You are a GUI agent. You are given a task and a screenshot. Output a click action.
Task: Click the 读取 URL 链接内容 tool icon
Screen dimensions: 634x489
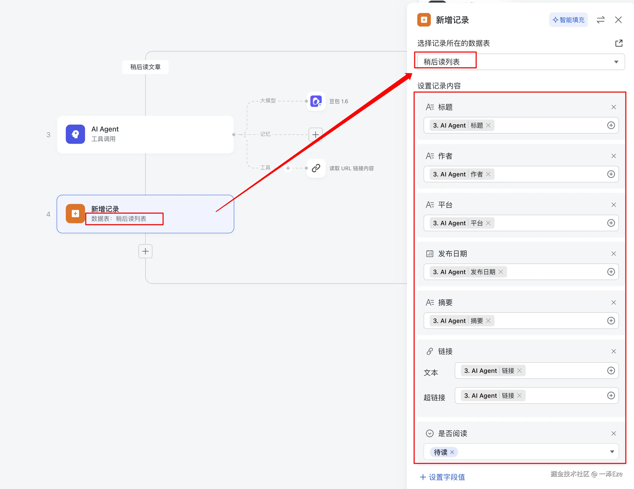(316, 168)
